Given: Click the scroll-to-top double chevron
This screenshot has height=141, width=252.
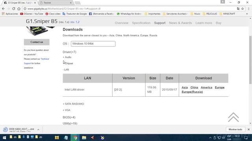Looking at the screenshot, I should click(233, 117).
